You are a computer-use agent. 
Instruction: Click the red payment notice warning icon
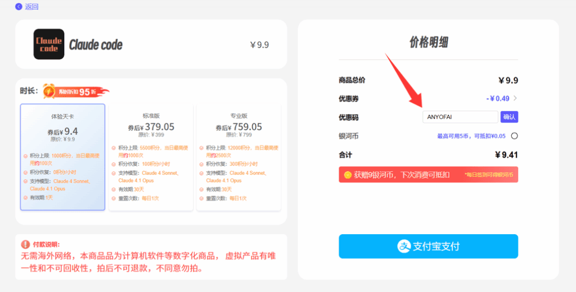(x=25, y=244)
